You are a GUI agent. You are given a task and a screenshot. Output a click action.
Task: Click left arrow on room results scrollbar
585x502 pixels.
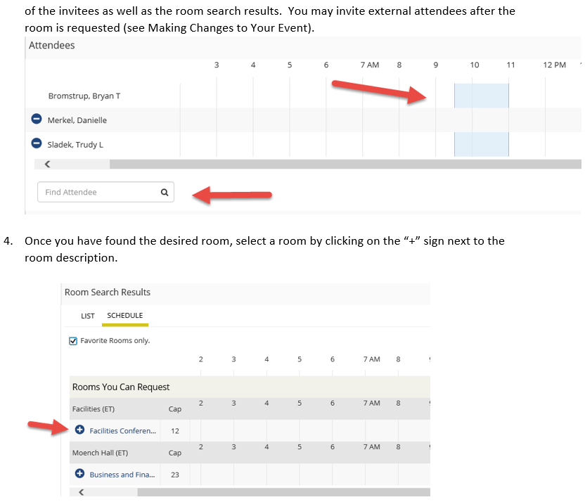(x=82, y=492)
